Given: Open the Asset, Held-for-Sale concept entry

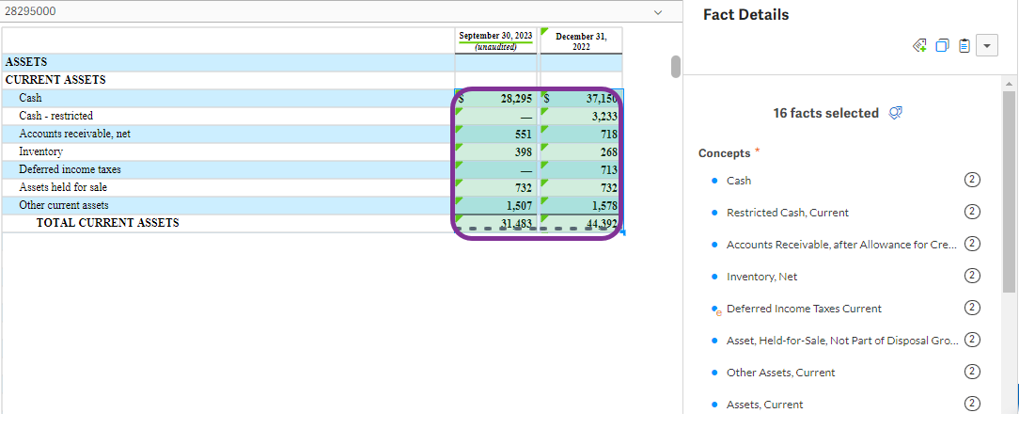Looking at the screenshot, I should 840,341.
